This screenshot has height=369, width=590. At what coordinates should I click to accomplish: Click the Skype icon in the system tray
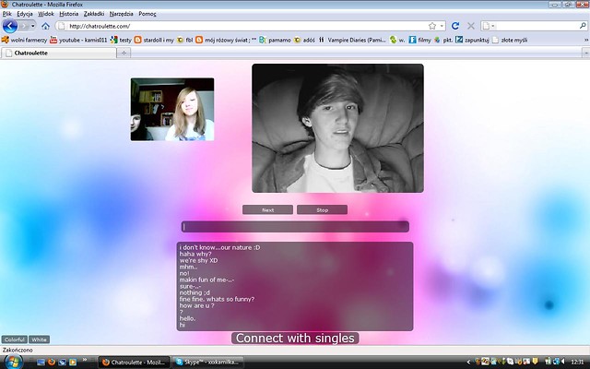point(510,362)
